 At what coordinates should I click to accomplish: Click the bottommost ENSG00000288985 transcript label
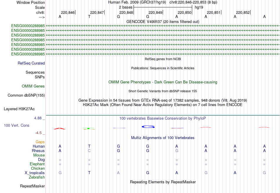pyautogui.click(x=28, y=54)
